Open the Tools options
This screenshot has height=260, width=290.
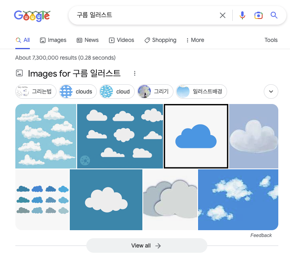[x=271, y=40]
